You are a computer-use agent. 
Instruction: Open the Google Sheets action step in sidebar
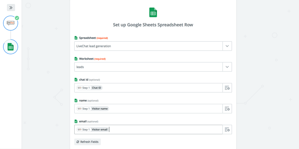(x=11, y=47)
